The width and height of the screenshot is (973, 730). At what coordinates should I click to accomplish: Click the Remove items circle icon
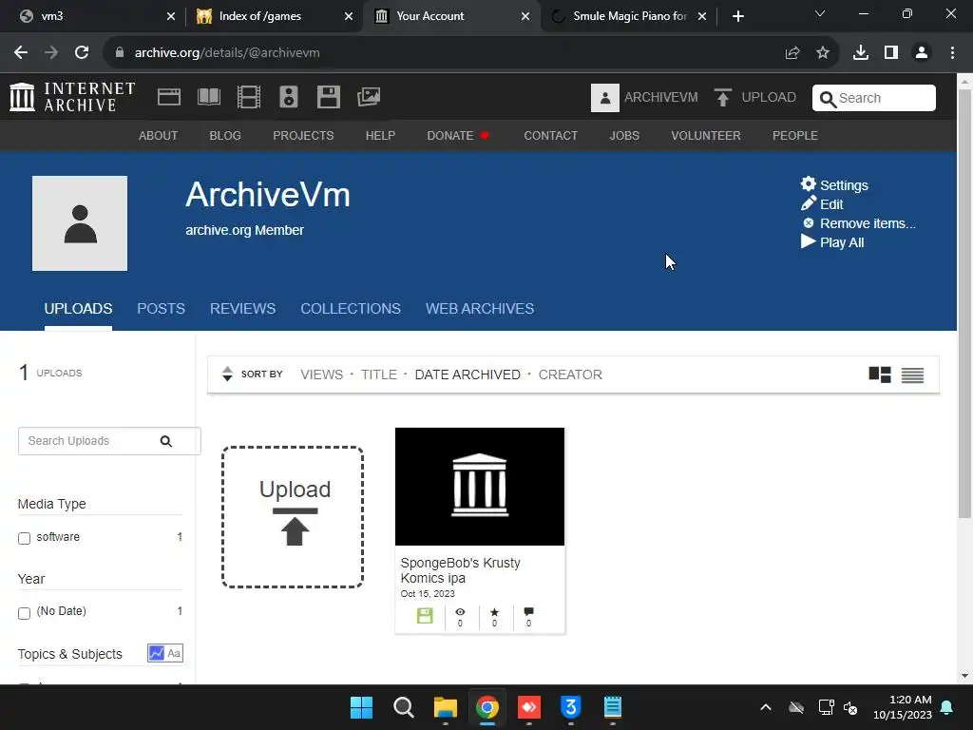[808, 222]
